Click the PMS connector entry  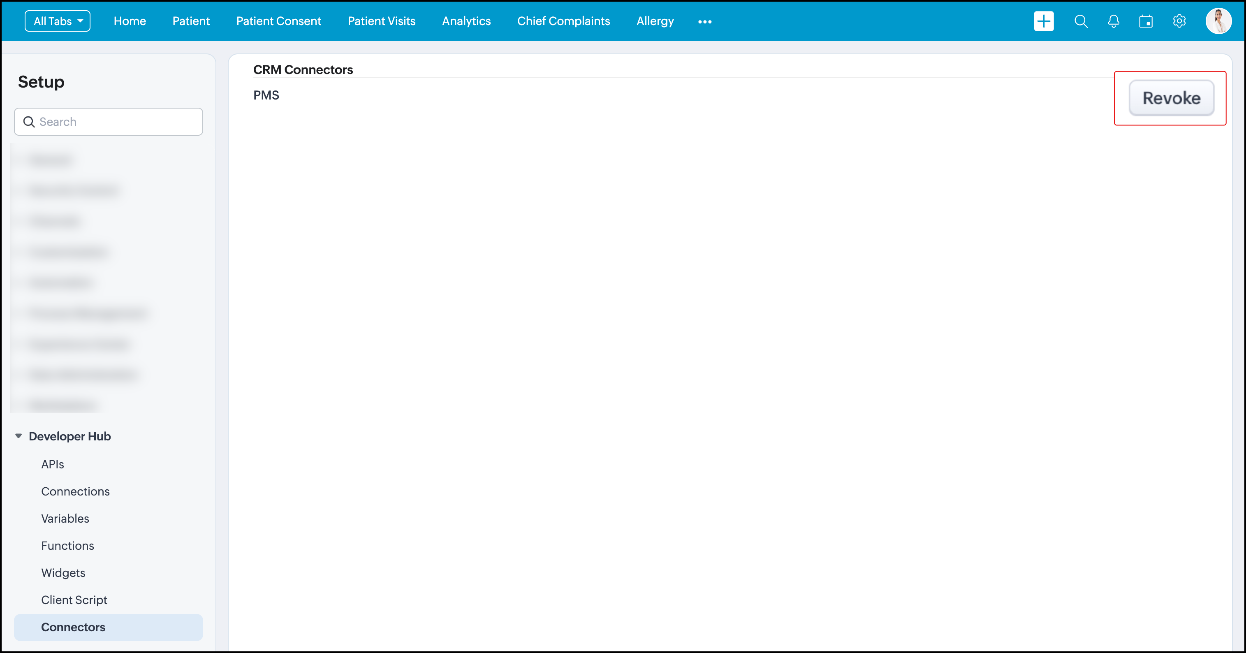tap(266, 95)
